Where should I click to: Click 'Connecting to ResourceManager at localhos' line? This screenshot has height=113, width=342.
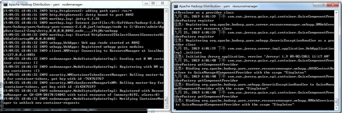(x=83, y=50)
